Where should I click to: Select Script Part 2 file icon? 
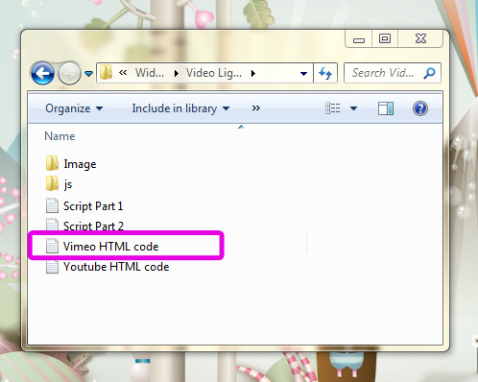52,224
